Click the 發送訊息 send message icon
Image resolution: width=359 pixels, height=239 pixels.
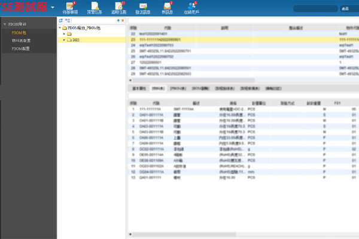point(143,8)
